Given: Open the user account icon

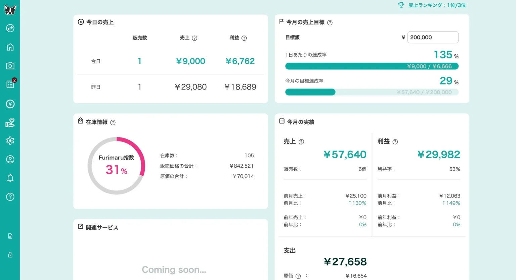Looking at the screenshot, I should coord(10,159).
